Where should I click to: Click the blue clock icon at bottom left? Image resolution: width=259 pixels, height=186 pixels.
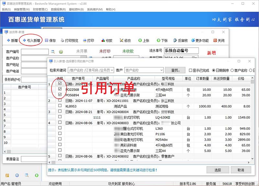(x=17, y=175)
